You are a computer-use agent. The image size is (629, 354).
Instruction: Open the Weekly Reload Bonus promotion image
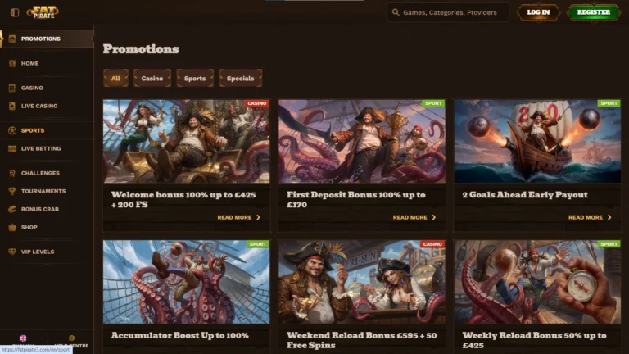(537, 282)
